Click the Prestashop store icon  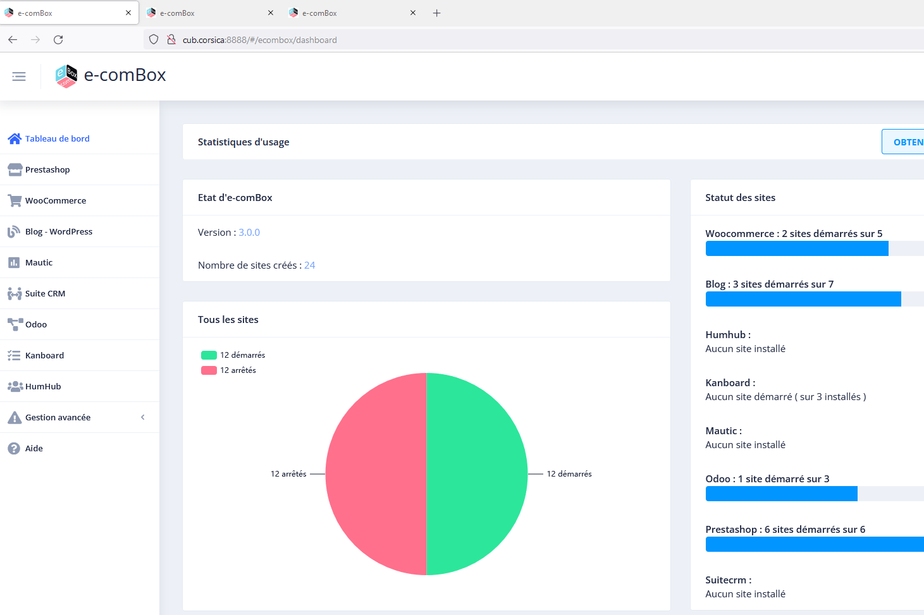pyautogui.click(x=15, y=169)
